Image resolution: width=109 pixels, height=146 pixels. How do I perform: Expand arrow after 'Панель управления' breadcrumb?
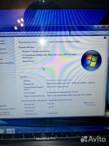point(19,34)
